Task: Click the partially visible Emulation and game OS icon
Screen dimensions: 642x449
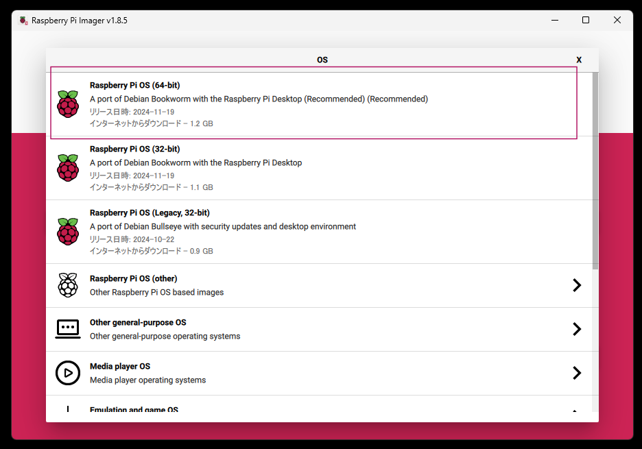Action: (x=67, y=410)
